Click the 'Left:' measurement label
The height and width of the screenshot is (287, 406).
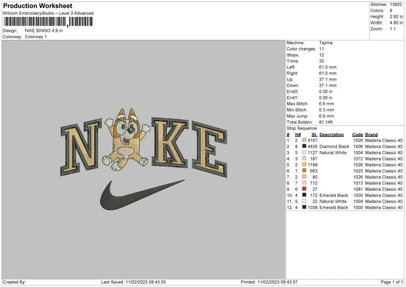pos(290,67)
